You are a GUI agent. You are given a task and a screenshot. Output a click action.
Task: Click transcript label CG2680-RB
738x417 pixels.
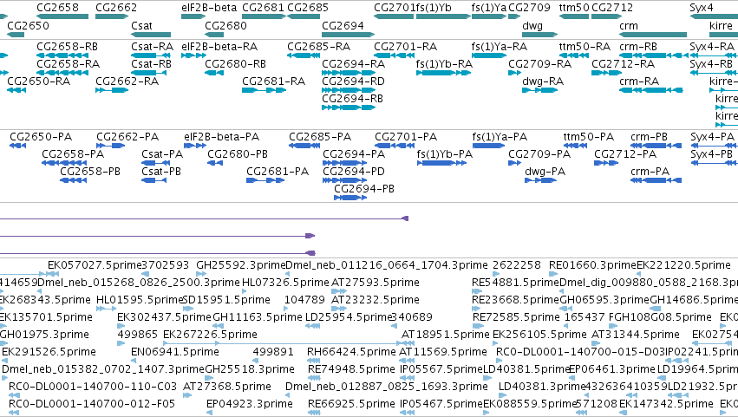click(x=235, y=64)
